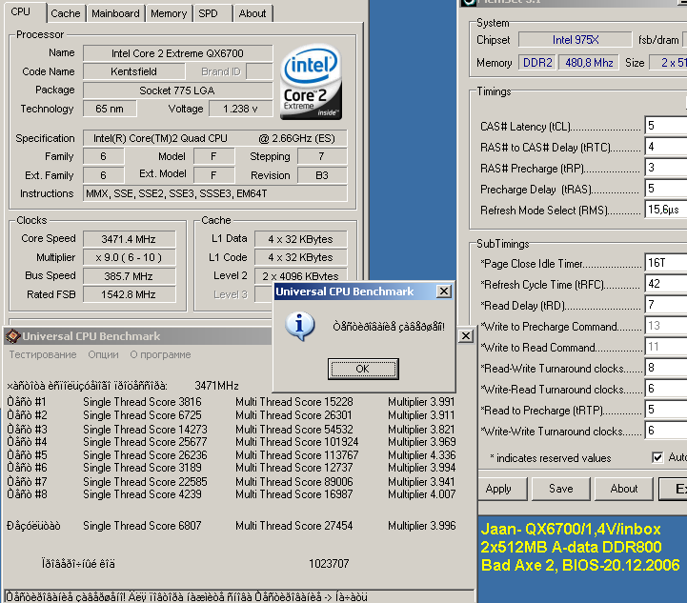Click the DDR2 memory type field
This screenshot has width=687, height=603.
537,63
